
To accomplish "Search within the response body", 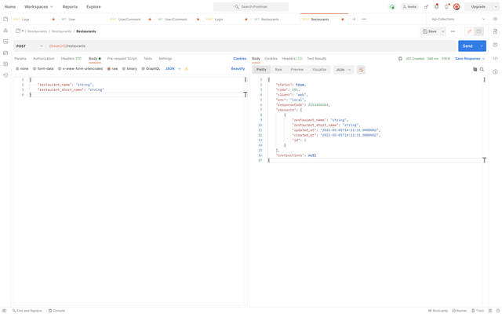I will coord(482,69).
